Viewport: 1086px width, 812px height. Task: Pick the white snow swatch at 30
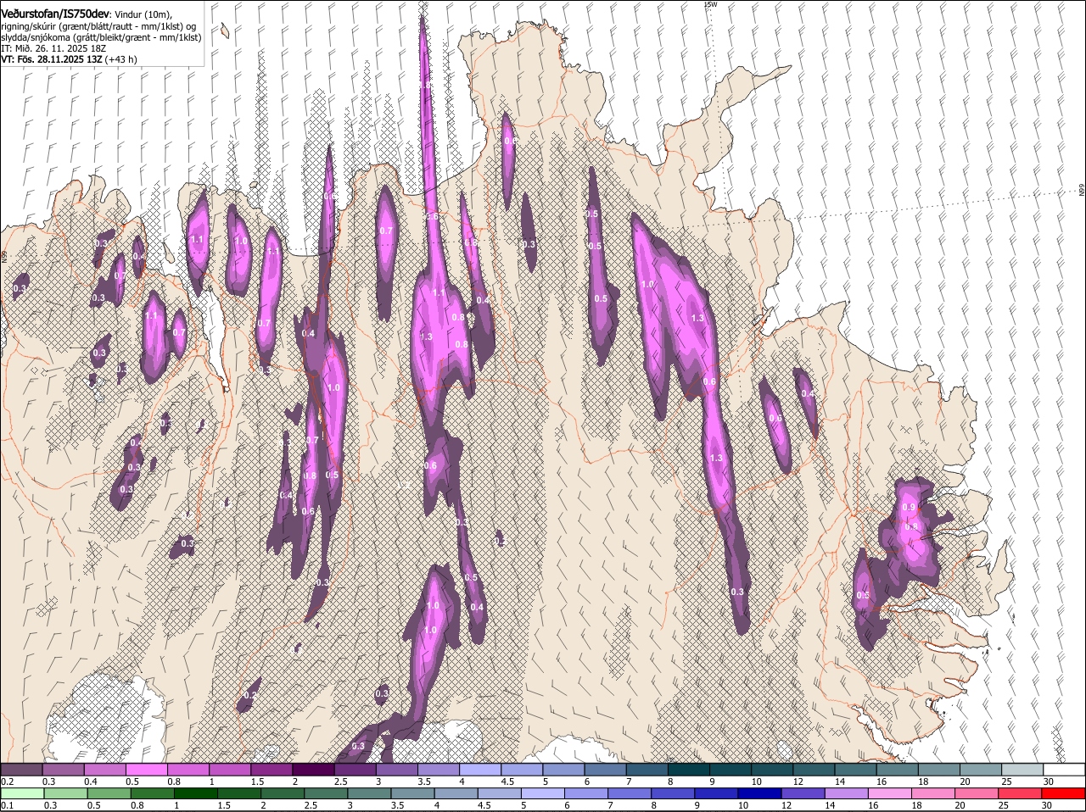tap(1064, 770)
